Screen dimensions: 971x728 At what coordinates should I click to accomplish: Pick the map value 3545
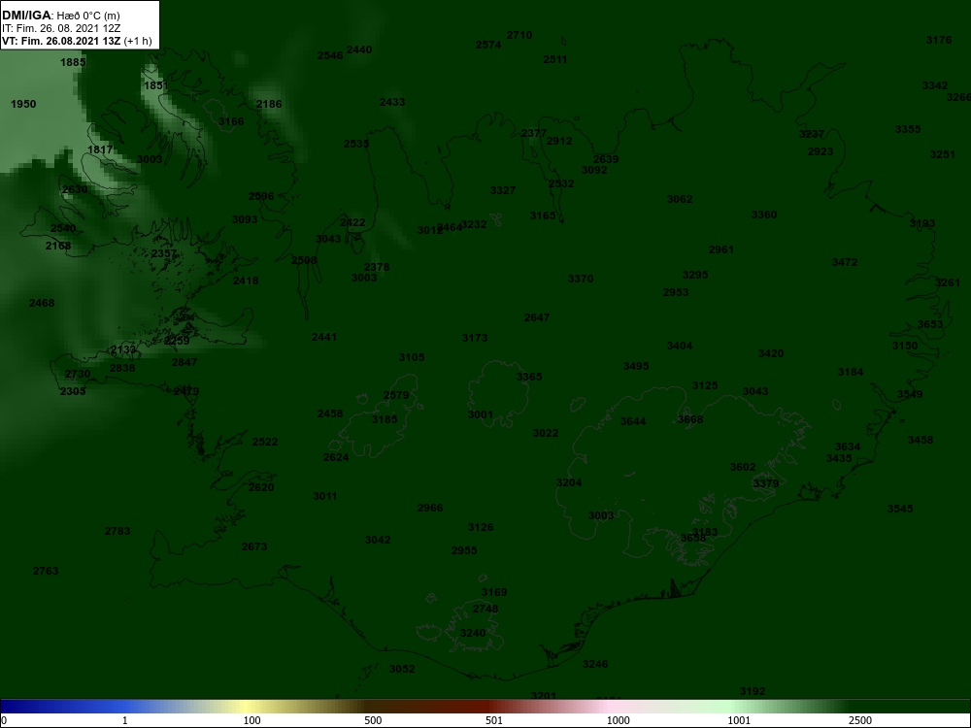tap(900, 509)
